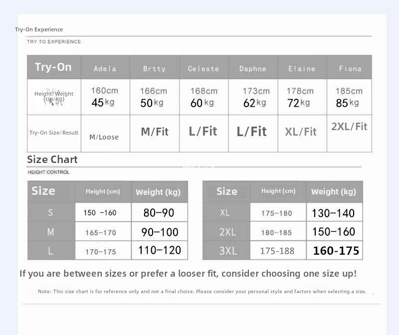Screen dimensions: 399x335
Task: Select the "HEIGHT CONTROL" subtitle text
Action: [x=48, y=172]
